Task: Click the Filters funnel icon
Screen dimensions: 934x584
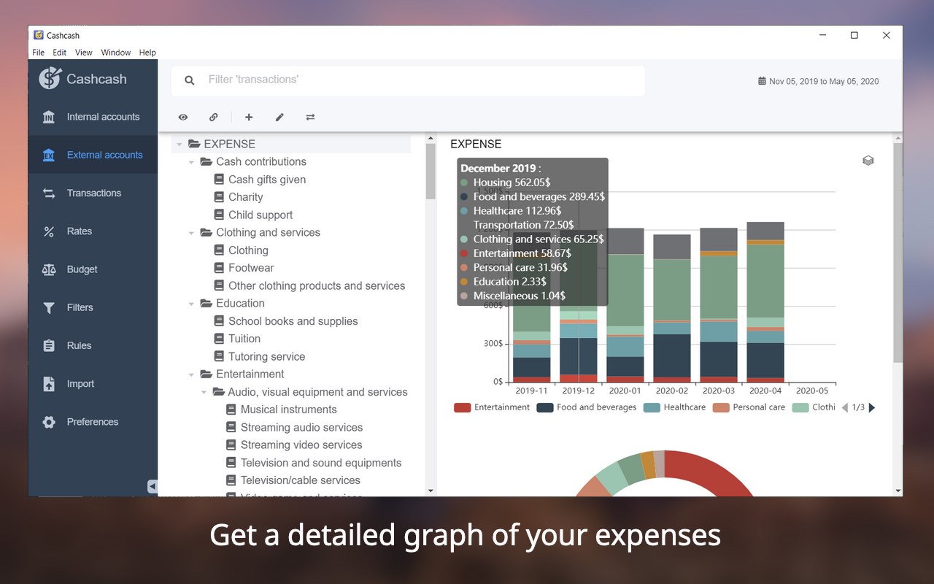Action: click(49, 307)
